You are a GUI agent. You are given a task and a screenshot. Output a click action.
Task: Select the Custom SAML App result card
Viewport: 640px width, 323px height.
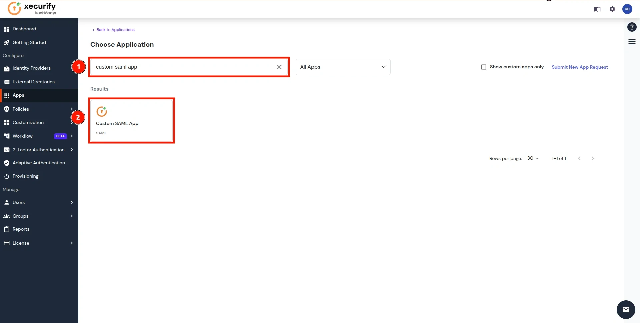click(131, 120)
